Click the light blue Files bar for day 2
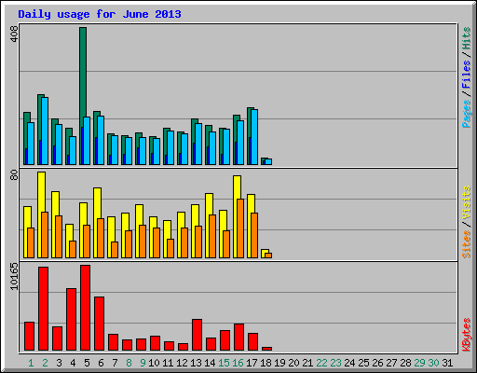The height and width of the screenshot is (373, 477). [x=45, y=131]
